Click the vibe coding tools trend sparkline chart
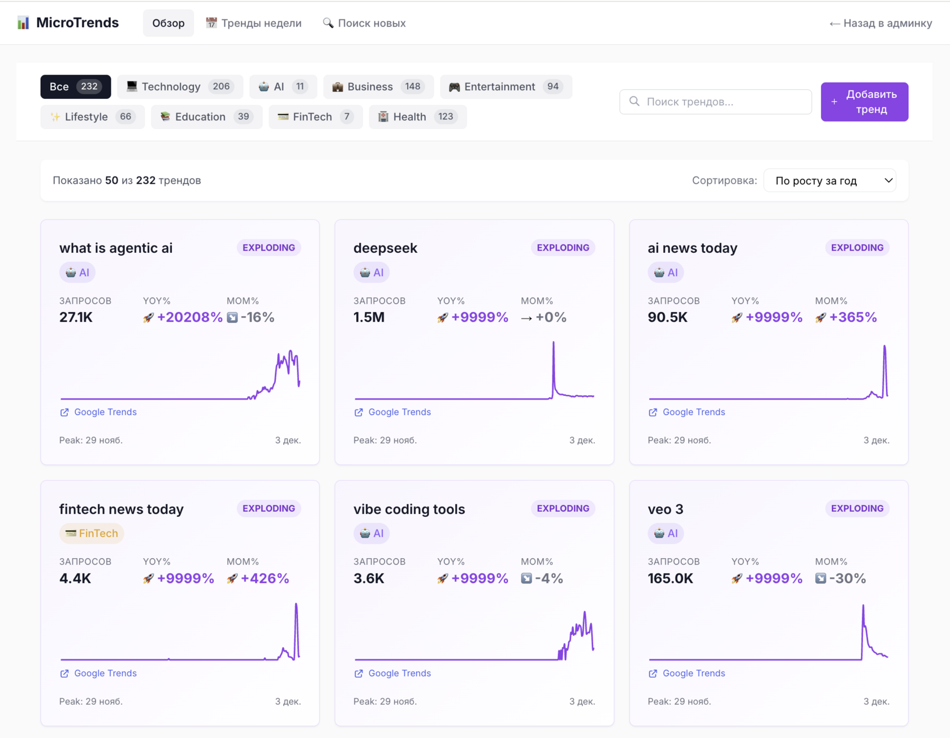The height and width of the screenshot is (738, 950). (x=474, y=635)
